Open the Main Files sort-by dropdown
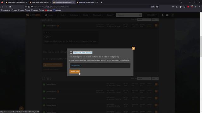 [x=144, y=19]
